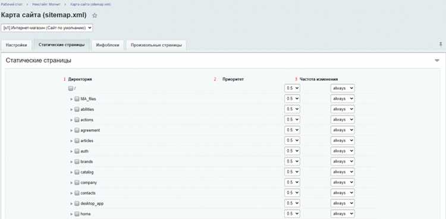Select the Статические страницы tab
446x219 pixels.
coord(61,45)
